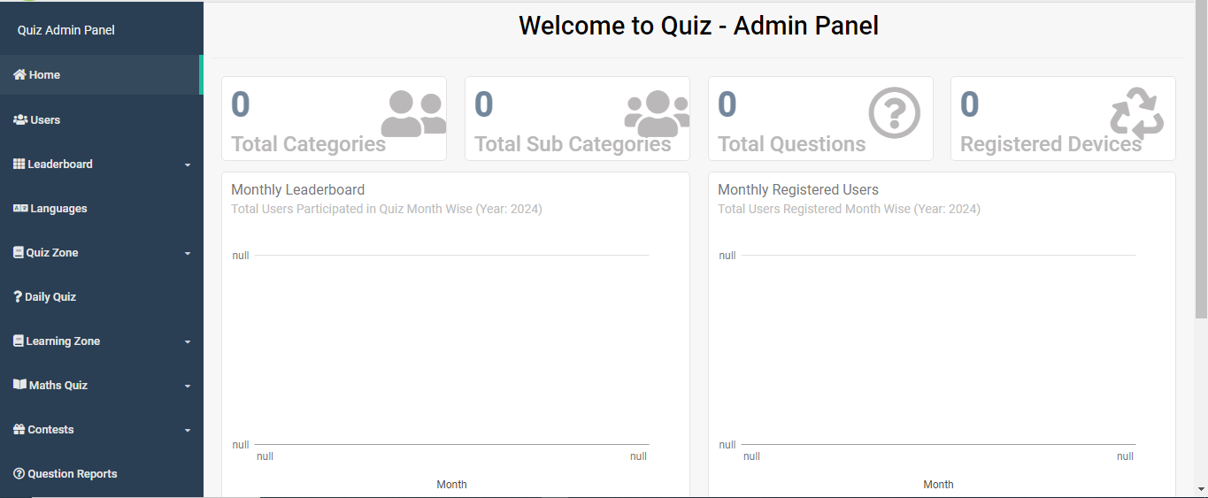Viewport: 1208px width, 498px height.
Task: Click the users group icon in sidebar
Action: pos(19,119)
